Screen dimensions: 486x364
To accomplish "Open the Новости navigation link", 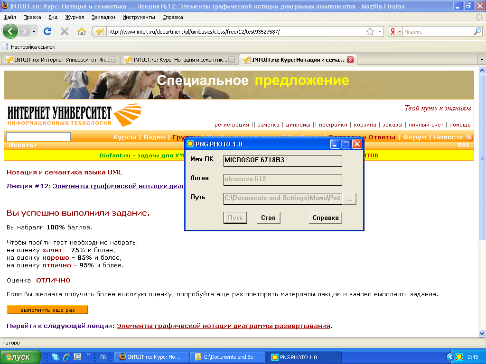I will (x=449, y=137).
